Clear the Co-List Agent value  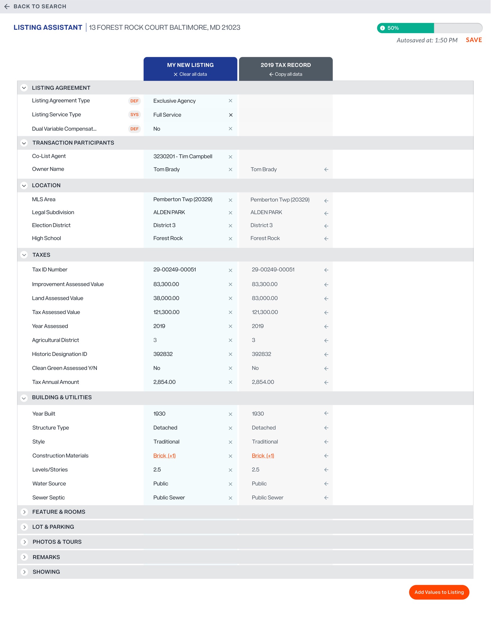pos(230,156)
